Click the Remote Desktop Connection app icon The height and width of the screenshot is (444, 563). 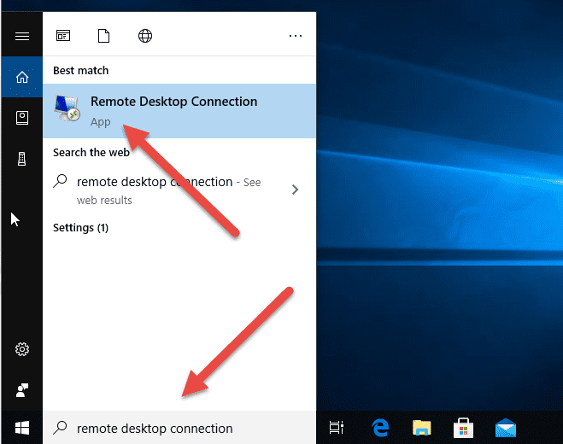[x=67, y=108]
